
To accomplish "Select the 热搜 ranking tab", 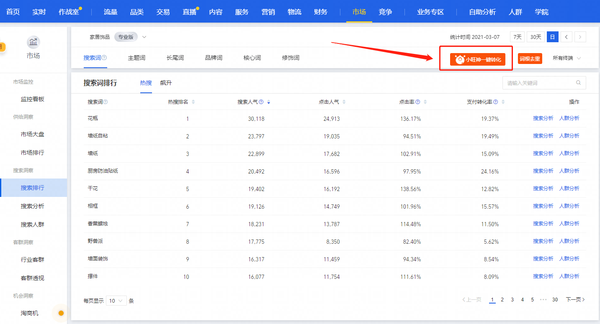I will [146, 83].
